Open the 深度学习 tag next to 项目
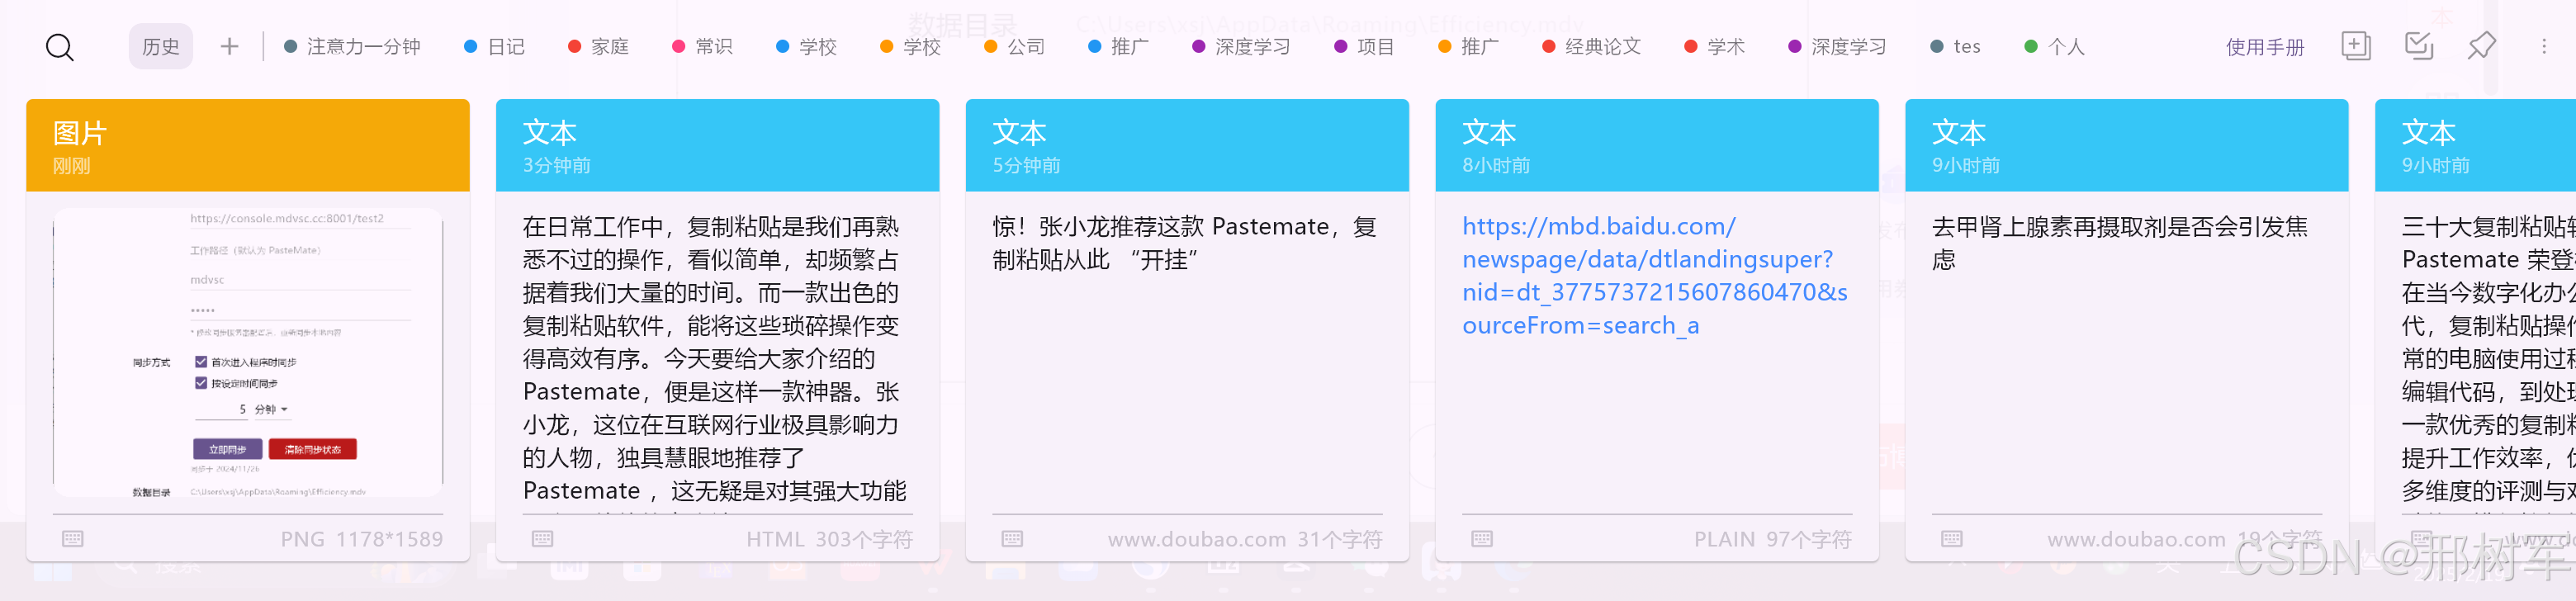 [x=1241, y=47]
